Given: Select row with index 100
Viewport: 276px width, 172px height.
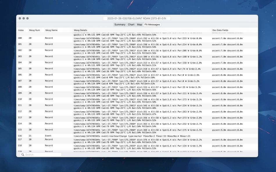Looking at the screenshot, I should 137,39.
